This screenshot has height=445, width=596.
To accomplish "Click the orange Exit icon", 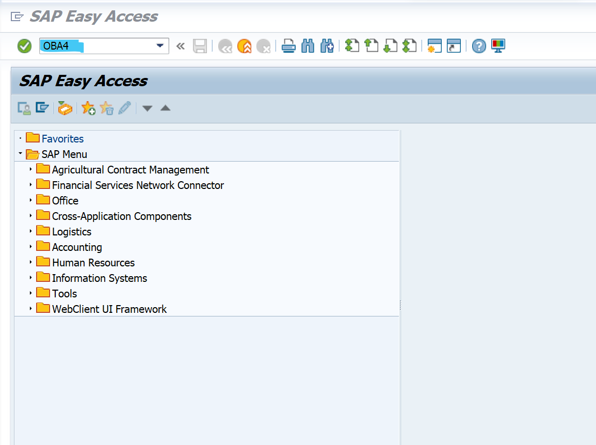I will 245,46.
